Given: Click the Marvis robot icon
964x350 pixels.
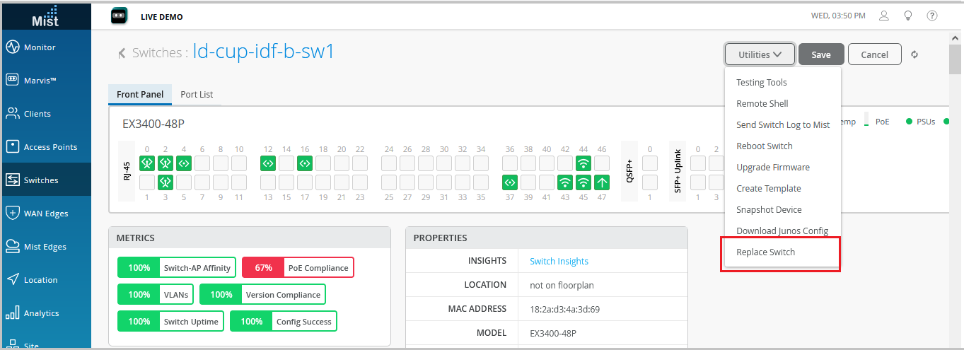Looking at the screenshot, I should tap(12, 80).
